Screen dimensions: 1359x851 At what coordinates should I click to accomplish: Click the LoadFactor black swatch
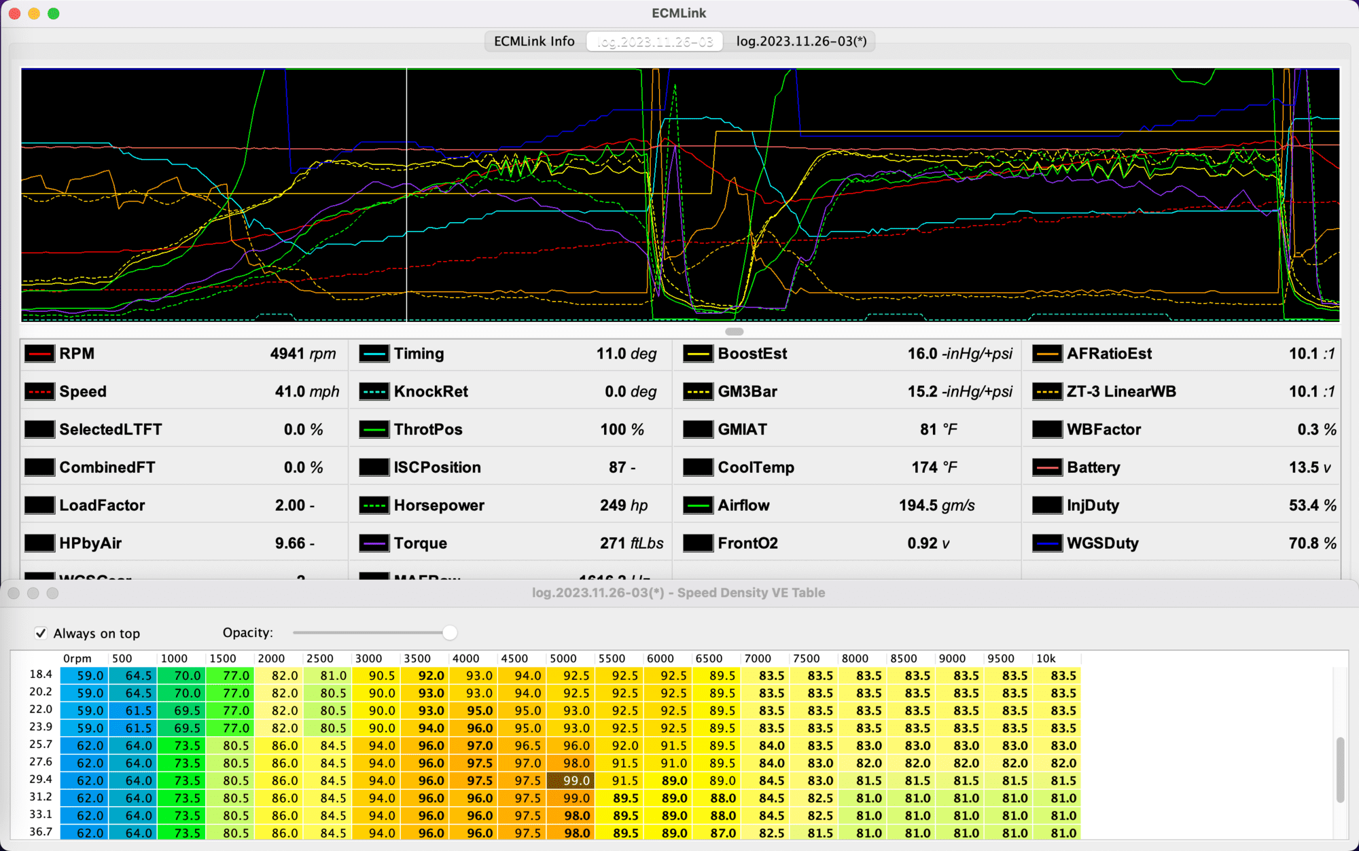tap(39, 505)
